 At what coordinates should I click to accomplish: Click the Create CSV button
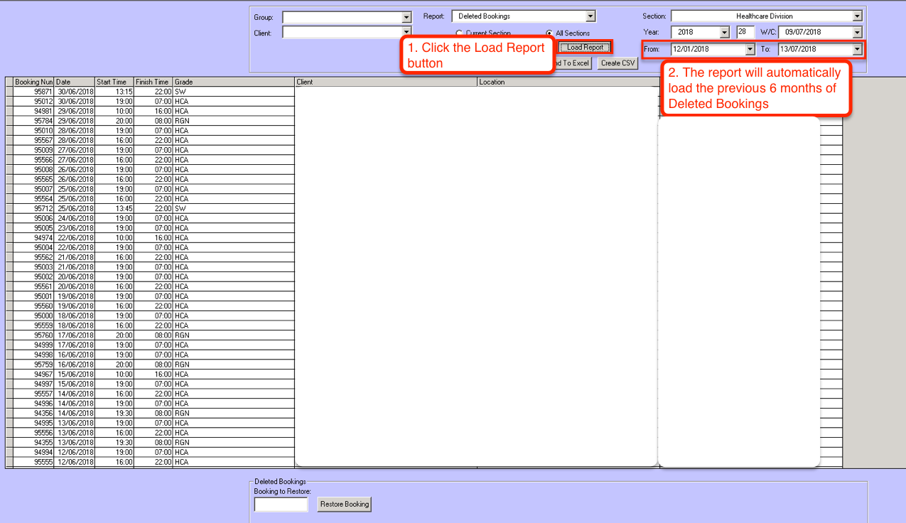(617, 63)
